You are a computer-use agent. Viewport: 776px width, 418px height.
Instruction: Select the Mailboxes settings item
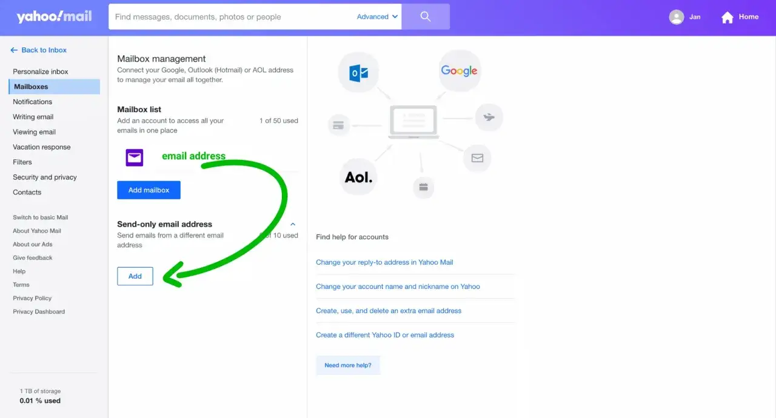(55, 87)
